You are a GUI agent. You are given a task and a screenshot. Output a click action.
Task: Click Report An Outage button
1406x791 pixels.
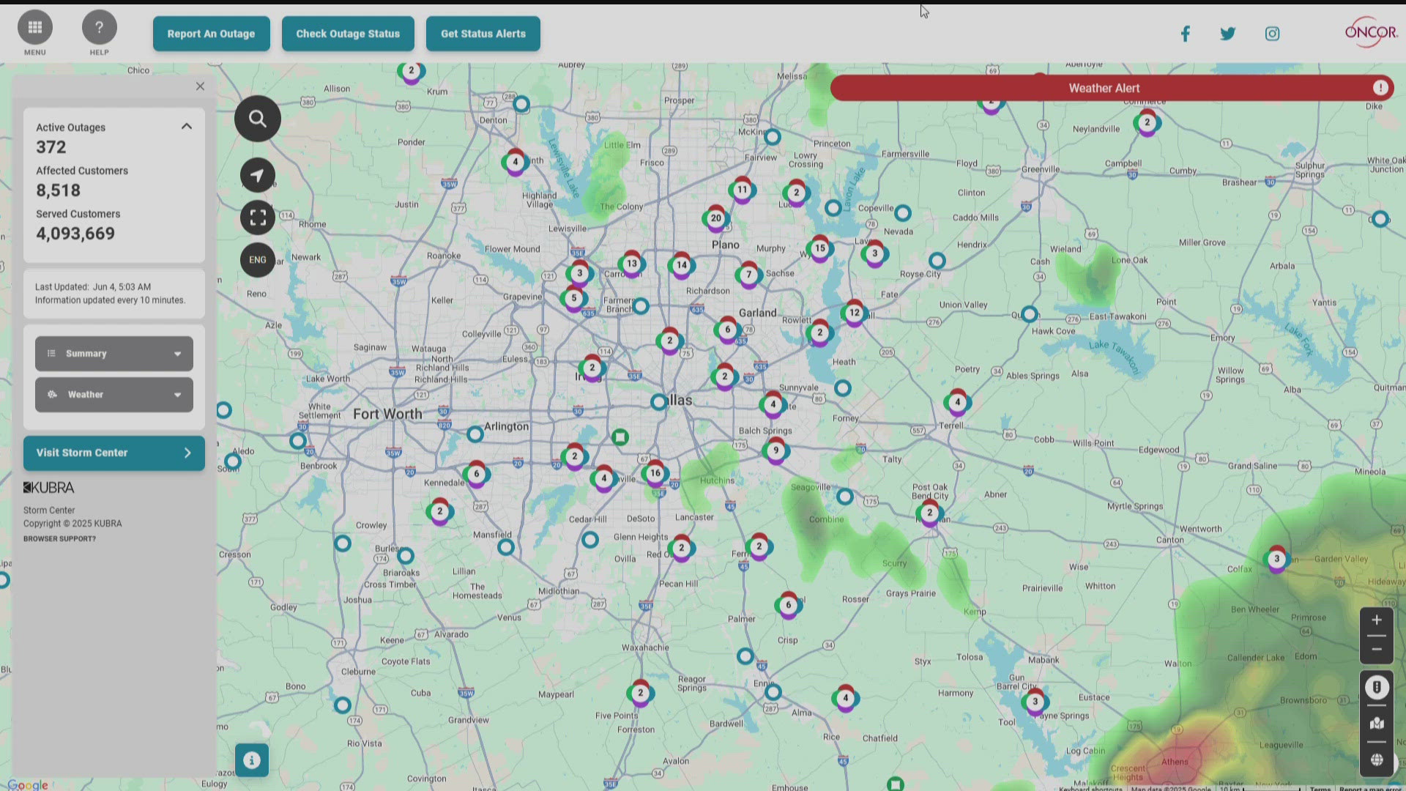[x=211, y=34]
